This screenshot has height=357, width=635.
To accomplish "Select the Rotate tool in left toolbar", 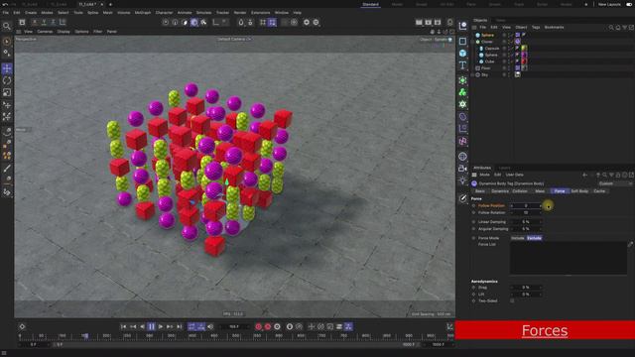I will pos(7,80).
